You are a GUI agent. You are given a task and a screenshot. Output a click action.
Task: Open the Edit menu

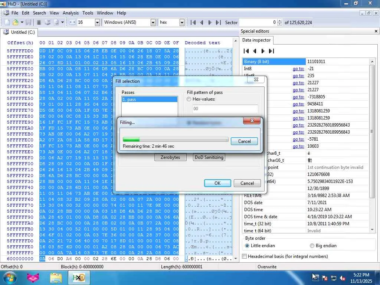26,13
